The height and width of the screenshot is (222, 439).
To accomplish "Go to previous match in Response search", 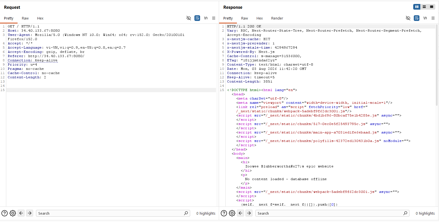I will pos(241,213).
